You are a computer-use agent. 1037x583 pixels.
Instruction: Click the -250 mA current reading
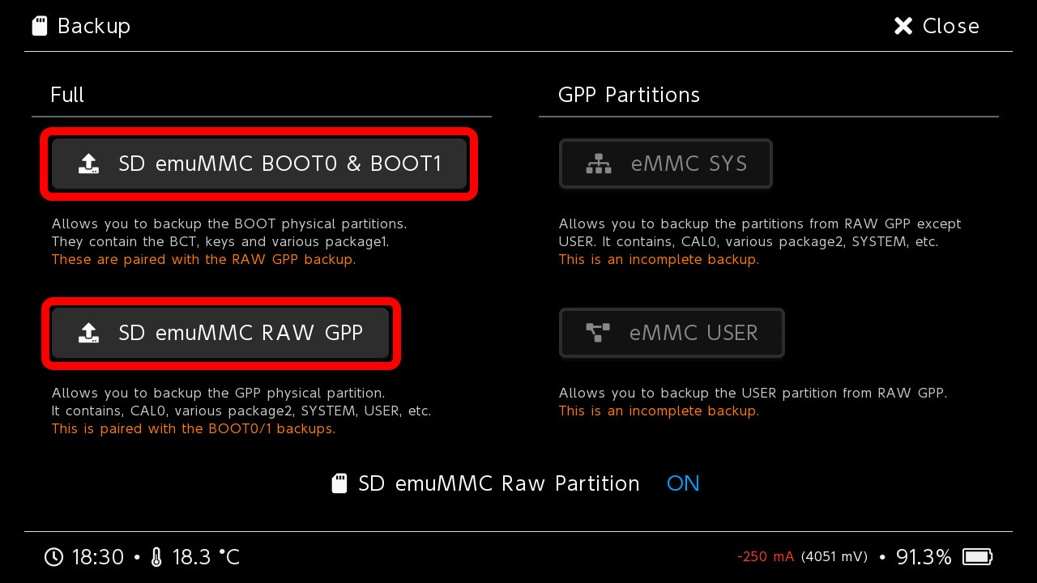(x=765, y=557)
